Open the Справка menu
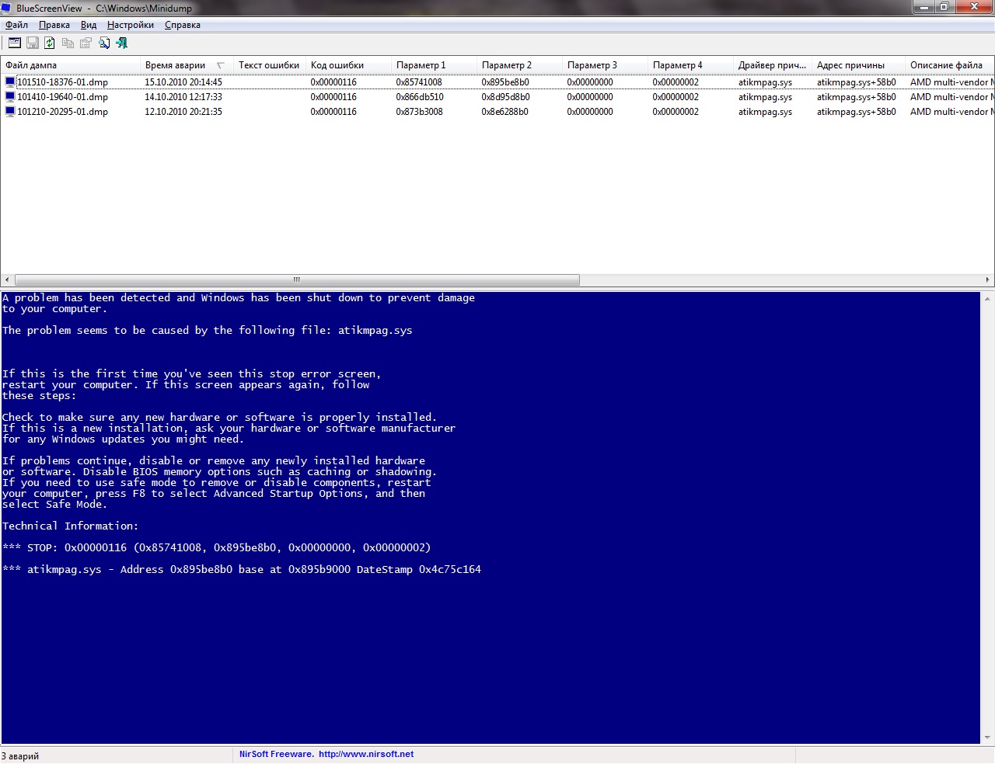Image resolution: width=995 pixels, height=764 pixels. (x=183, y=25)
